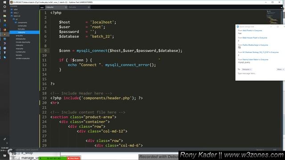
Task: Click 'product-area' class on line 23
Action: pyautogui.click(x=98, y=117)
